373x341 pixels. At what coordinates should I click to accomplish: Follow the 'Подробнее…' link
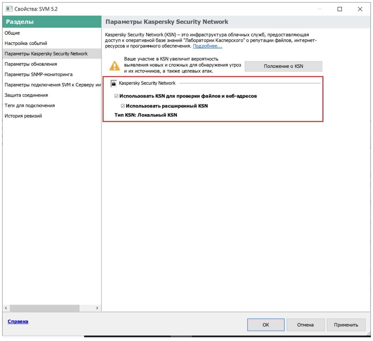click(x=207, y=46)
